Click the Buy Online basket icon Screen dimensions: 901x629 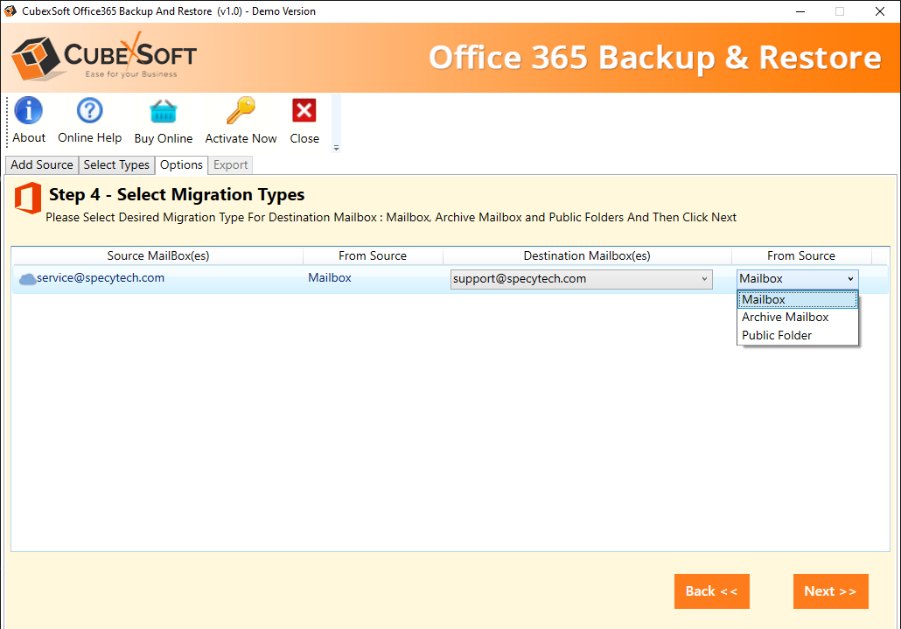(x=164, y=111)
